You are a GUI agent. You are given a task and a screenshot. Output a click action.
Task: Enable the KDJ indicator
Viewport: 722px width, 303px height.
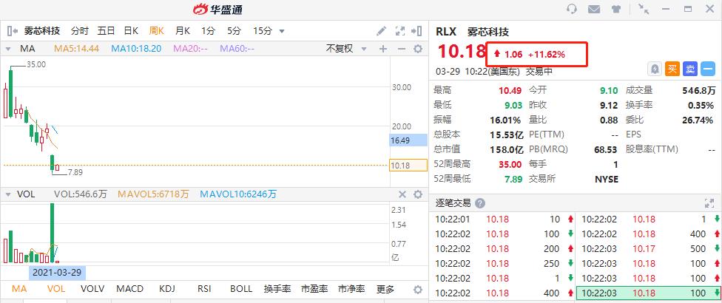pos(166,289)
